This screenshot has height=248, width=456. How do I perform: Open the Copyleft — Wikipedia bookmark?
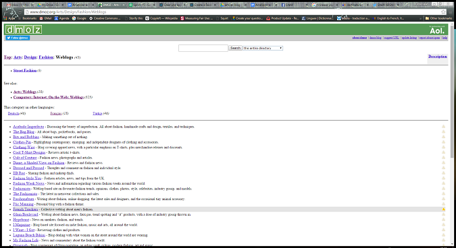pos(161,18)
